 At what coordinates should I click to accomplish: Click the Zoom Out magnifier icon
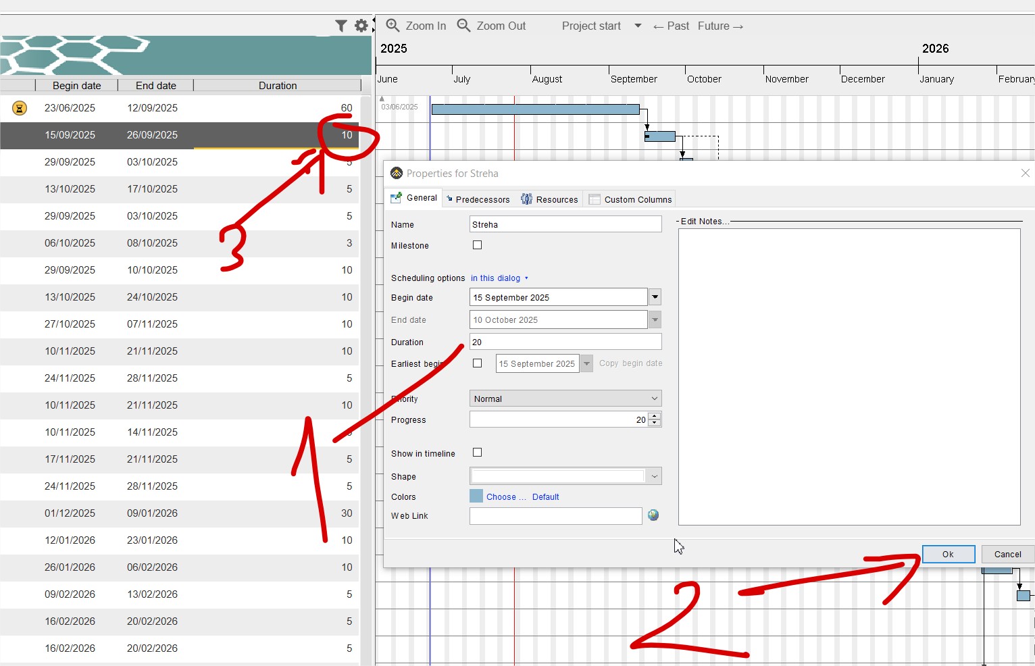pos(463,26)
